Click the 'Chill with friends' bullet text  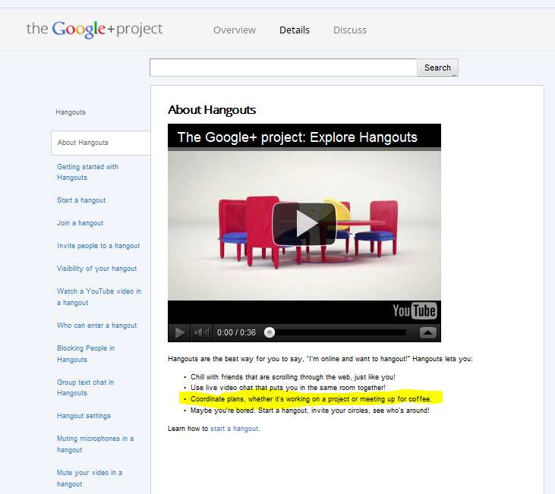coord(293,377)
